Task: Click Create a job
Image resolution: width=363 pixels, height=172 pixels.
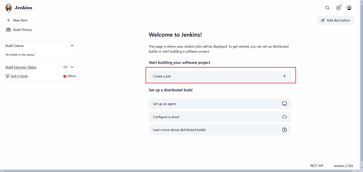Action: (220, 76)
